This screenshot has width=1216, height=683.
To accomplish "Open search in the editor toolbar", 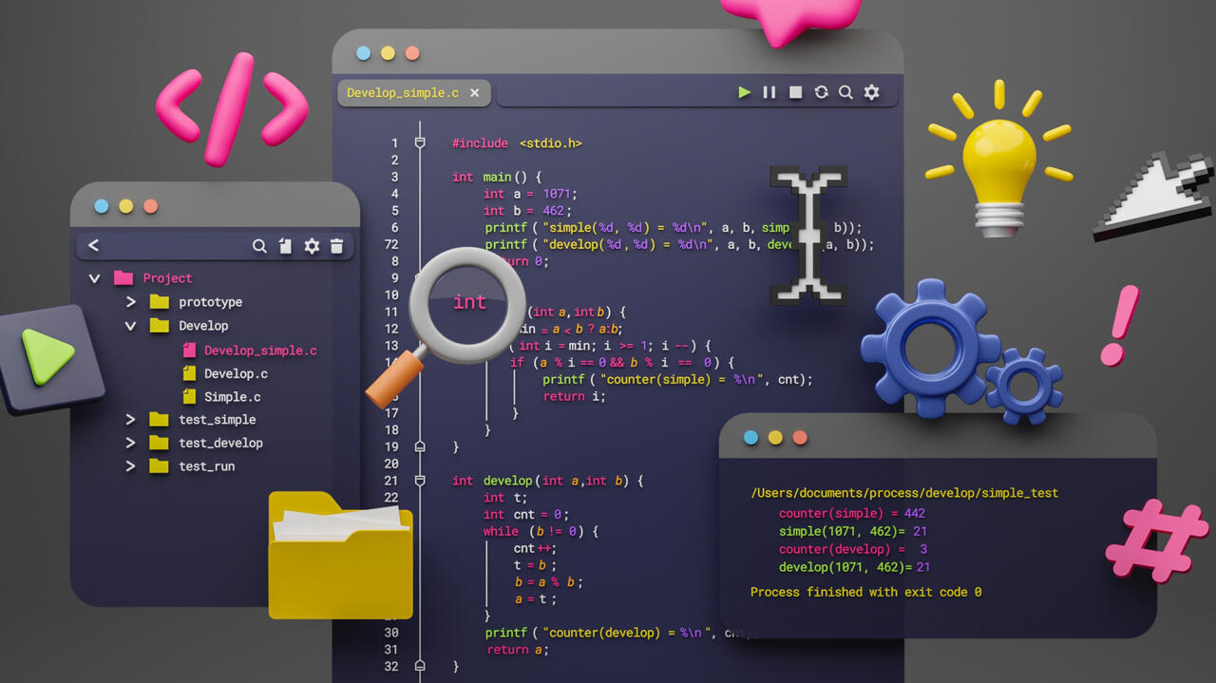I will click(845, 92).
